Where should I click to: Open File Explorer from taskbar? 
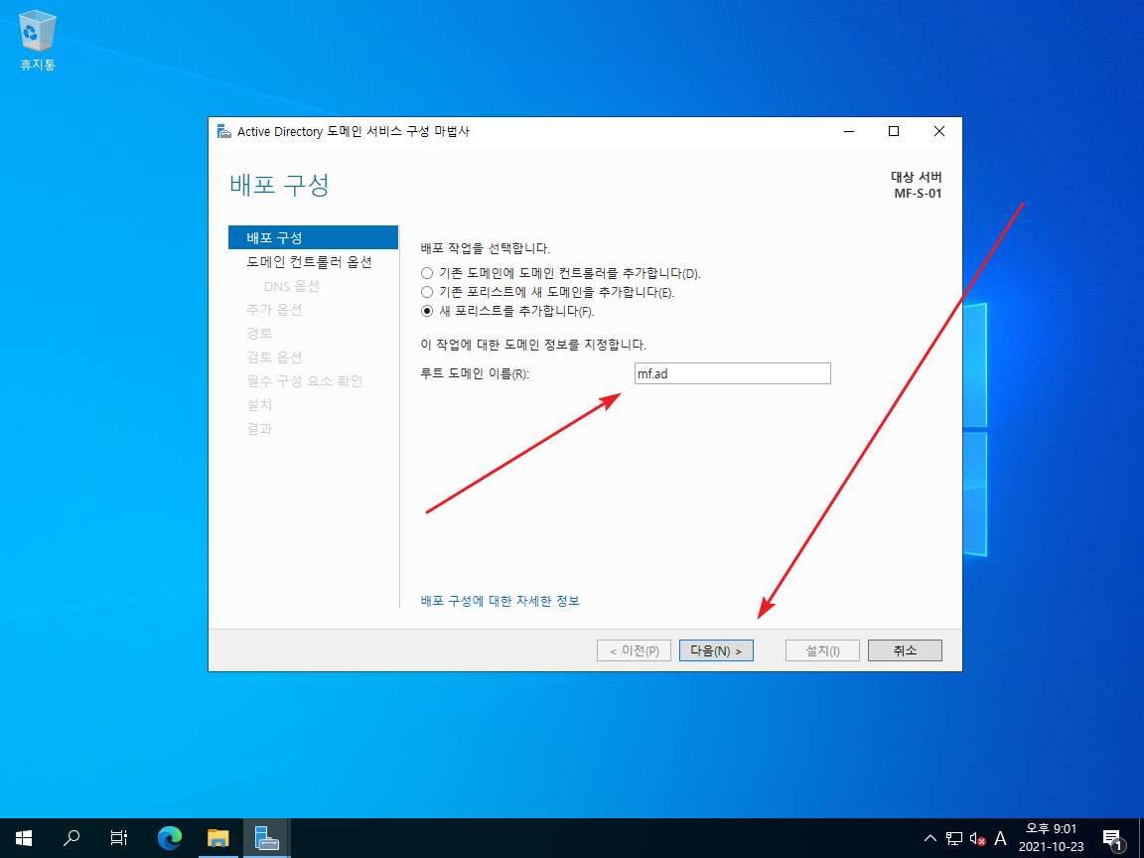point(218,838)
